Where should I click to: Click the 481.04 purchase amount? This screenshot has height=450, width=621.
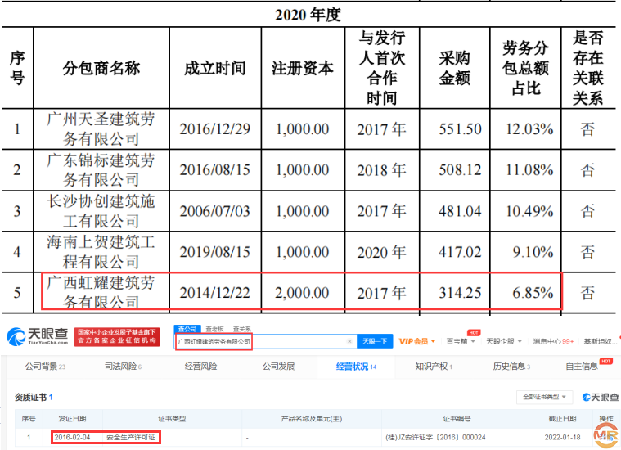point(460,211)
